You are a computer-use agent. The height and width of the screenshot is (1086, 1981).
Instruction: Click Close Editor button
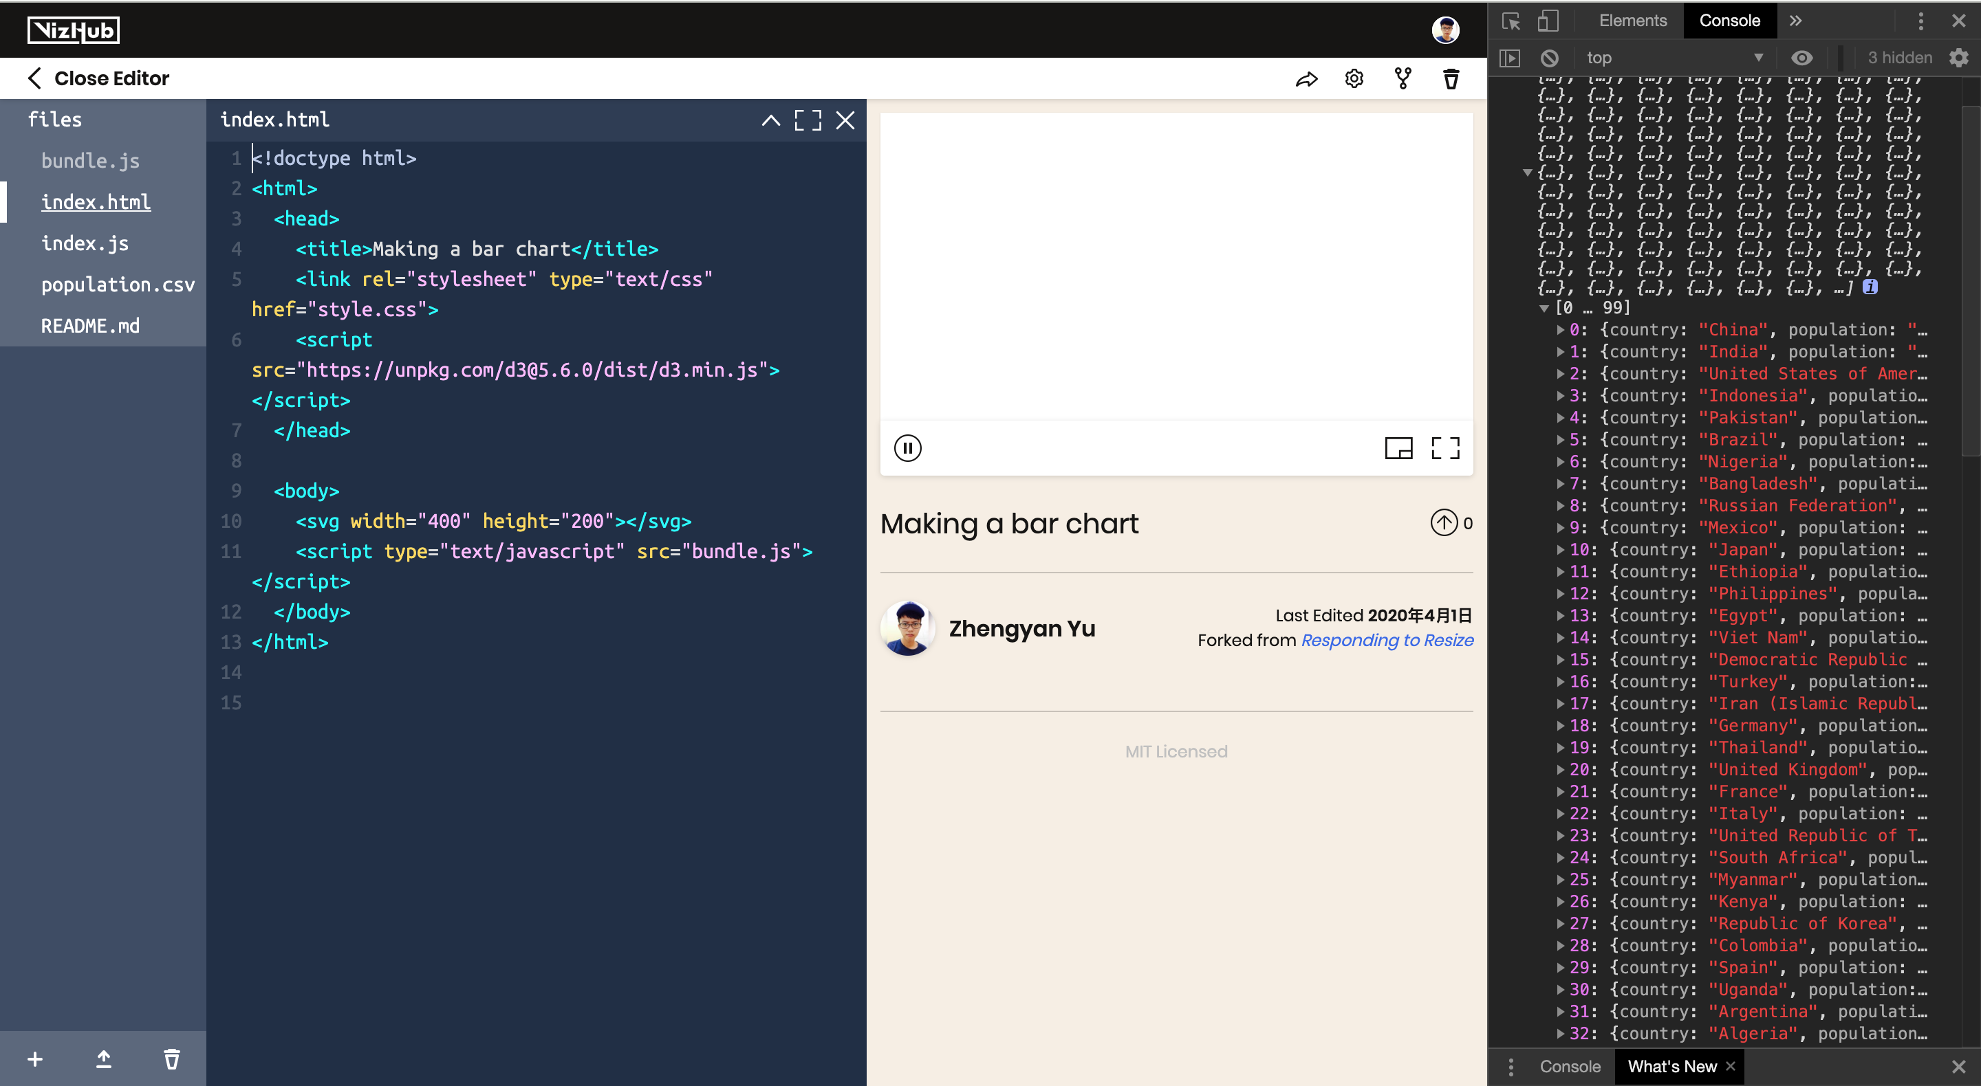[98, 78]
